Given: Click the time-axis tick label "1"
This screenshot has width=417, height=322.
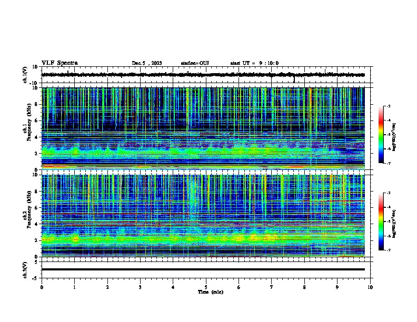Looking at the screenshot, I should coord(74,287).
